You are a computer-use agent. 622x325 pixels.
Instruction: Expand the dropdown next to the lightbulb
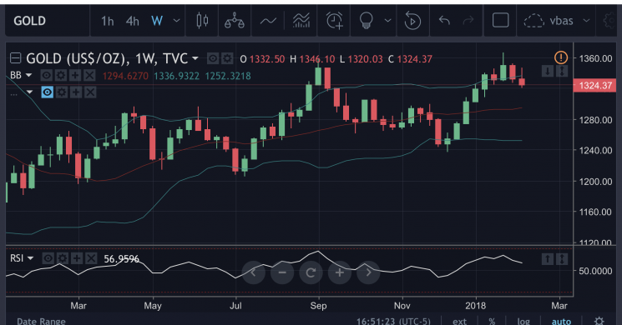pyautogui.click(x=387, y=21)
